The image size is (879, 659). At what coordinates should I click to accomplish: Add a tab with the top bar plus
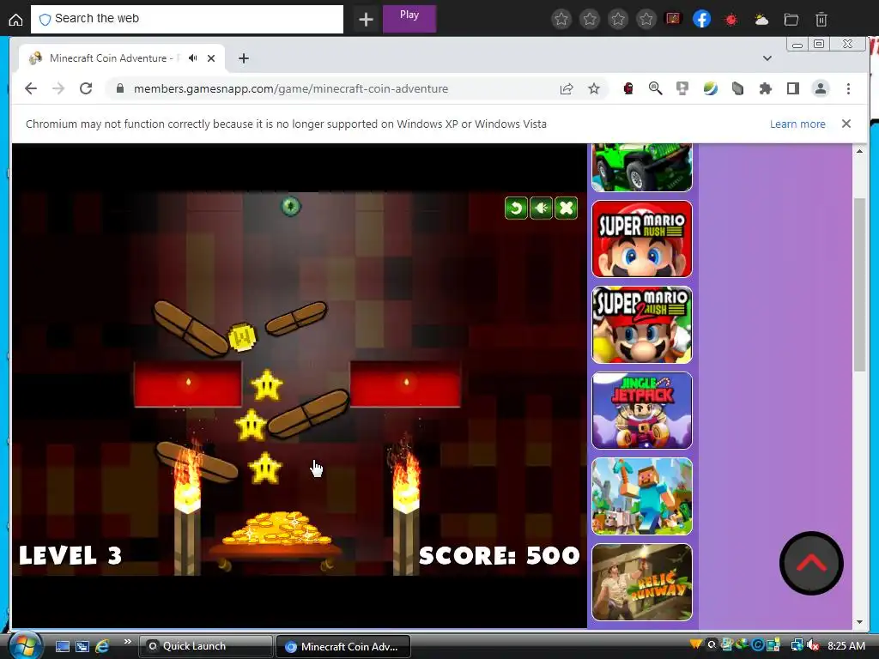click(366, 20)
